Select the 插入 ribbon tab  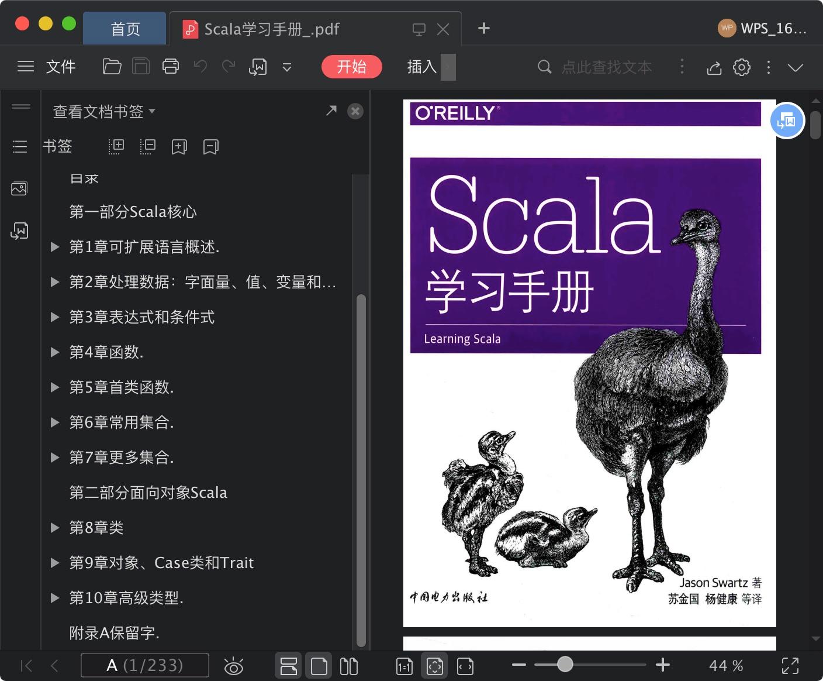(x=422, y=67)
